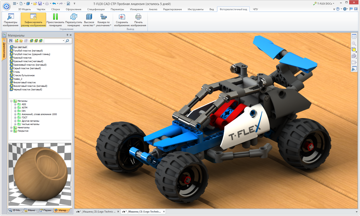Click the wooden sphere material preview
Viewport: 360px width, 216px height.
(x=40, y=174)
